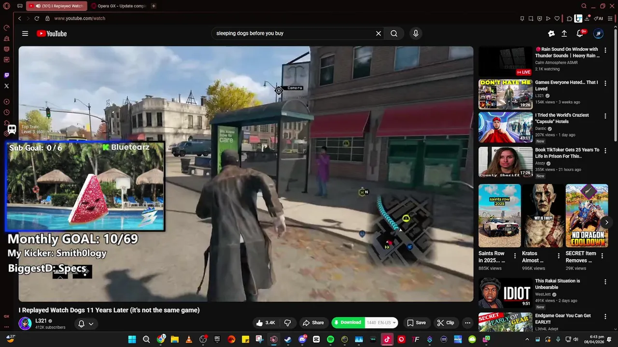Save the video to a playlist

click(416, 323)
